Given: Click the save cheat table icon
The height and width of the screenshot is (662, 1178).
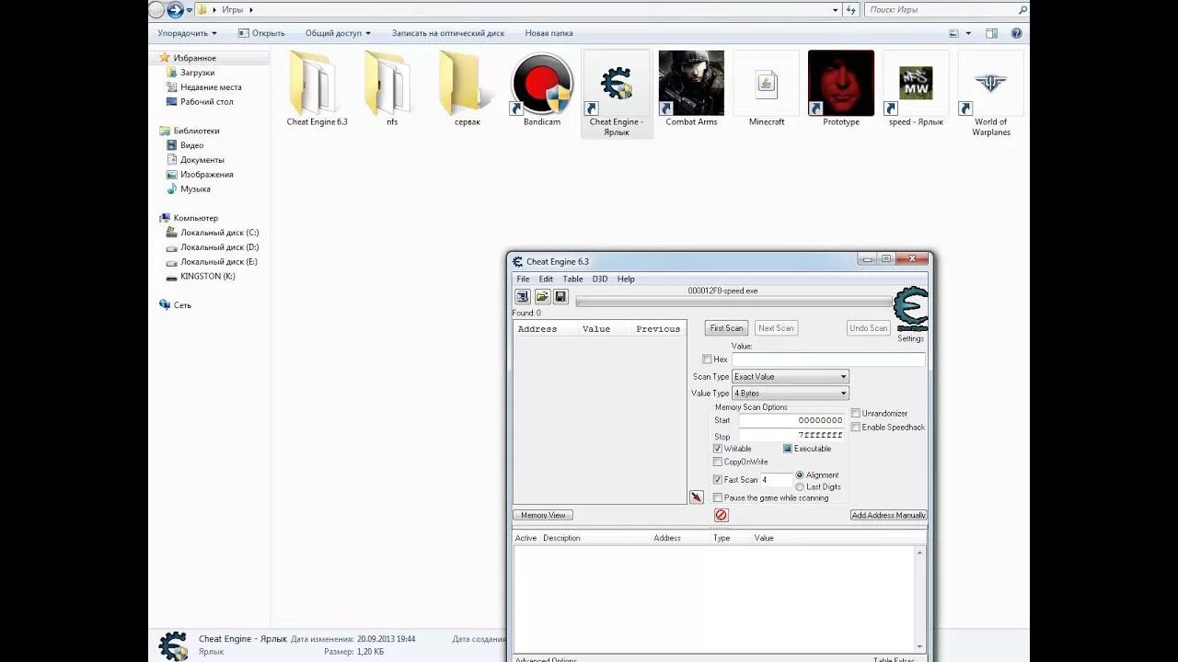Looking at the screenshot, I should click(560, 296).
